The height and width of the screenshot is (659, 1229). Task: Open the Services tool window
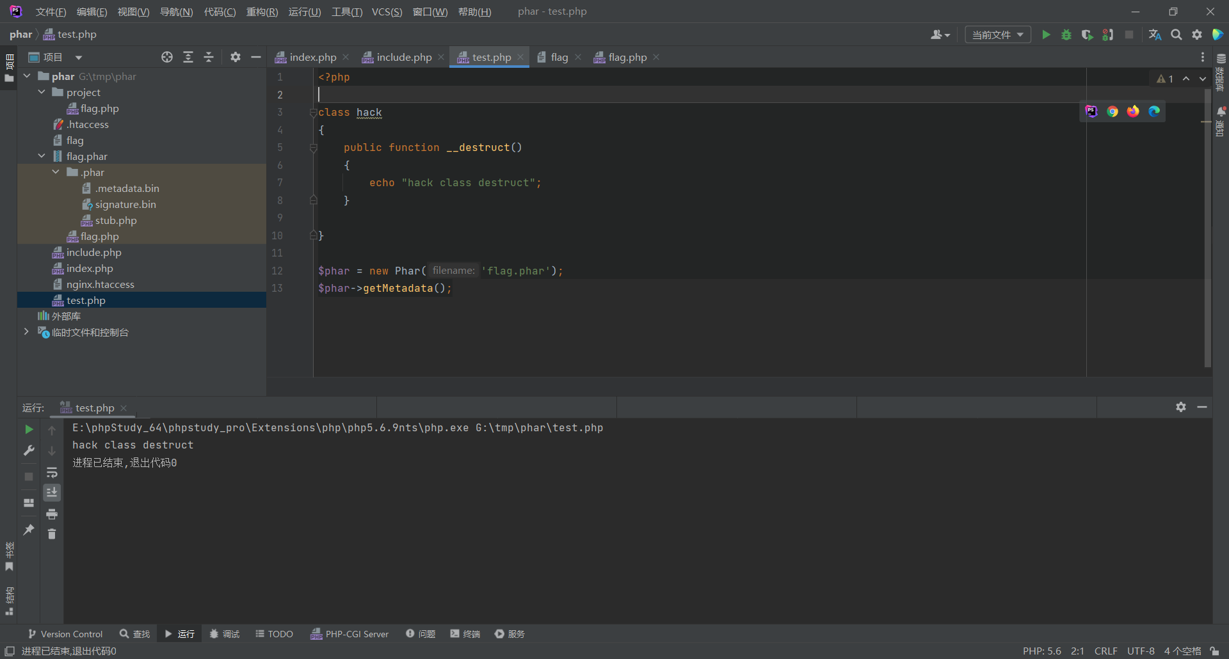tap(510, 633)
